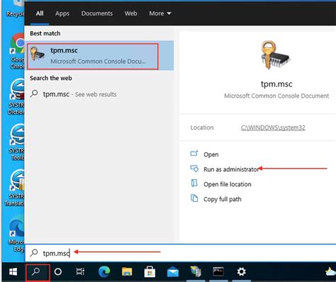Open Task View on the taskbar
Image resolution: width=336 pixels, height=282 pixels.
click(x=80, y=272)
